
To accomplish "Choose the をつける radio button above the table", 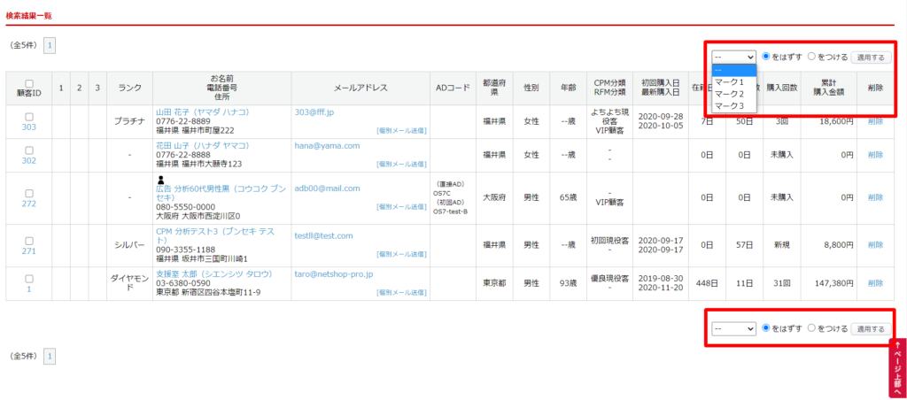I will pos(812,57).
